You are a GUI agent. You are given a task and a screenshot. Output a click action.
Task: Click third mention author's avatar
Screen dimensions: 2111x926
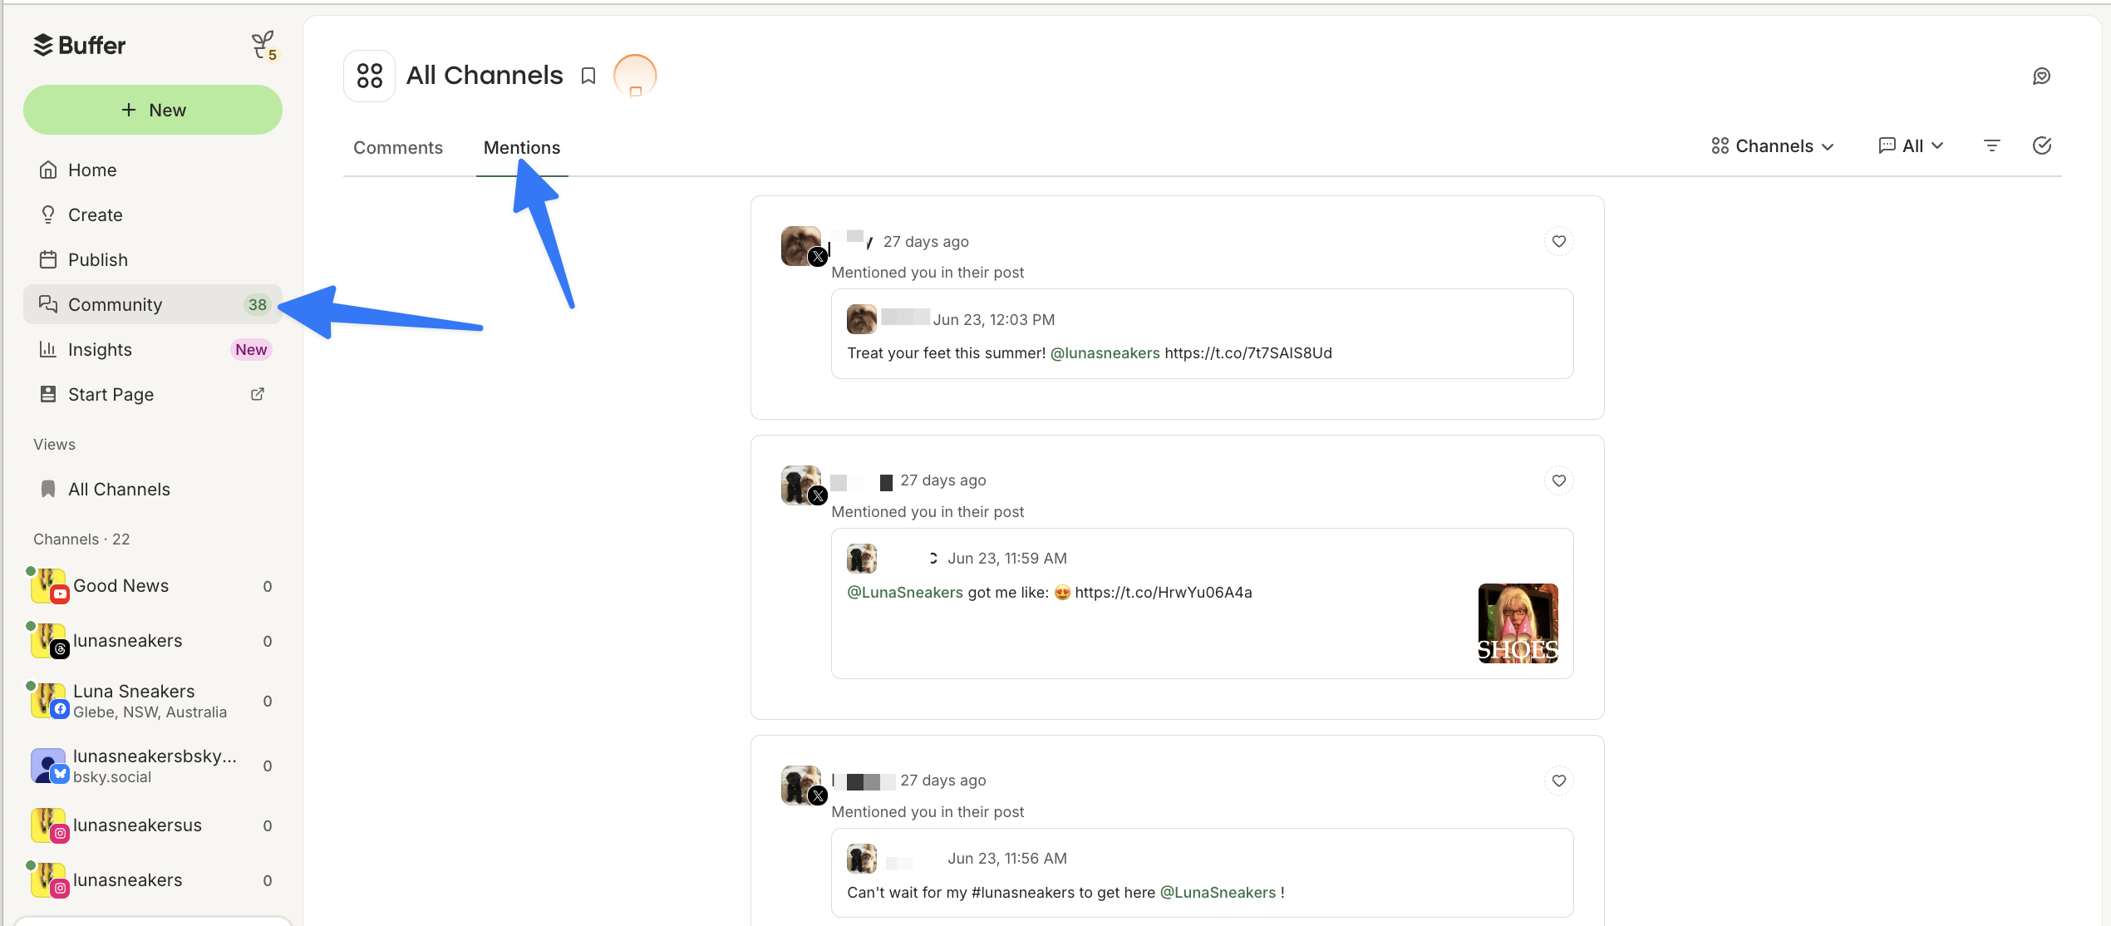802,785
